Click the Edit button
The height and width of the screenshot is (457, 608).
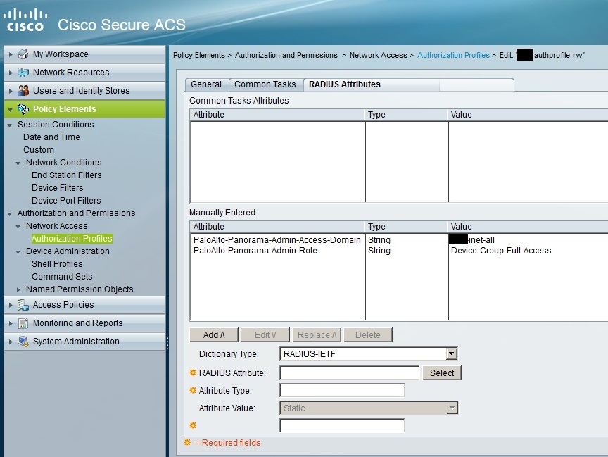[x=265, y=334]
